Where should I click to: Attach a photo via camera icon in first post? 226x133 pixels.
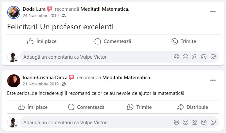[x=195, y=57]
